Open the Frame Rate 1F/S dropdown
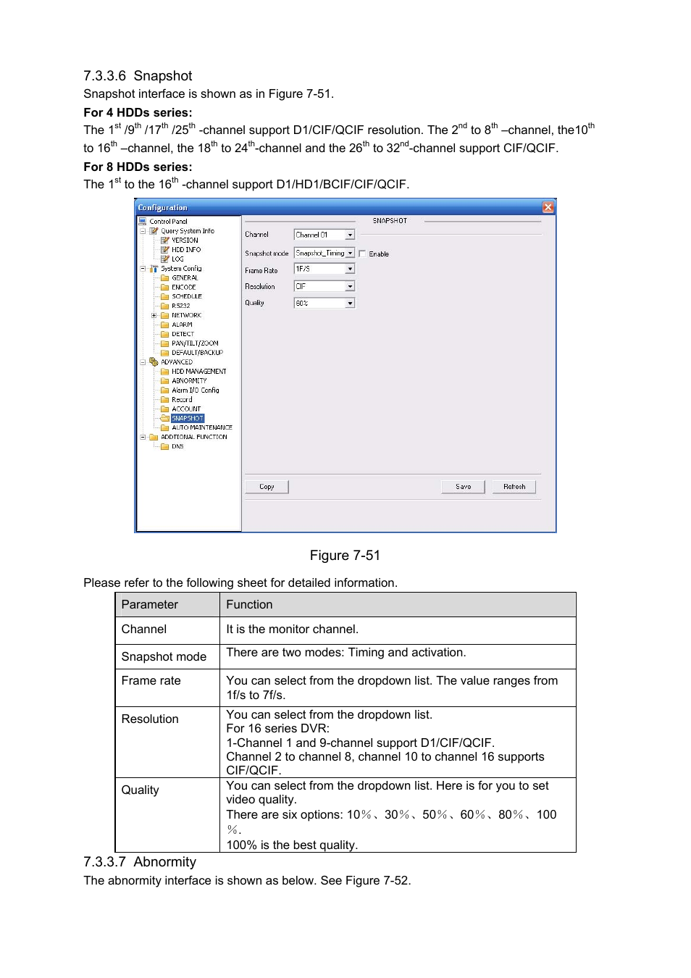Screen dimensions: 691x978 pyautogui.click(x=324, y=269)
